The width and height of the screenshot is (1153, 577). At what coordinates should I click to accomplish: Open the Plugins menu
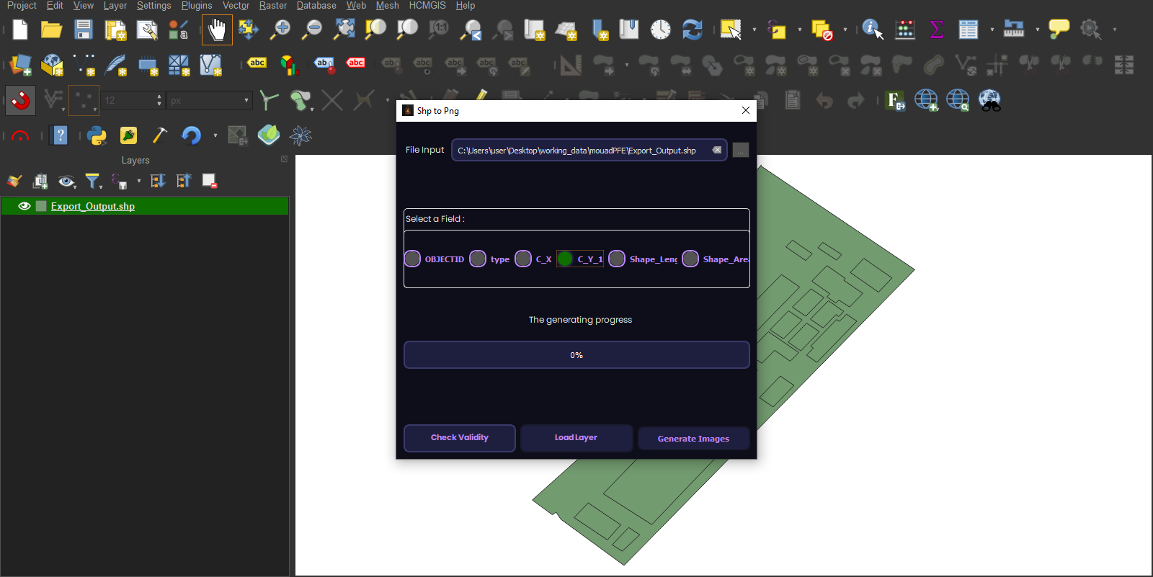196,6
